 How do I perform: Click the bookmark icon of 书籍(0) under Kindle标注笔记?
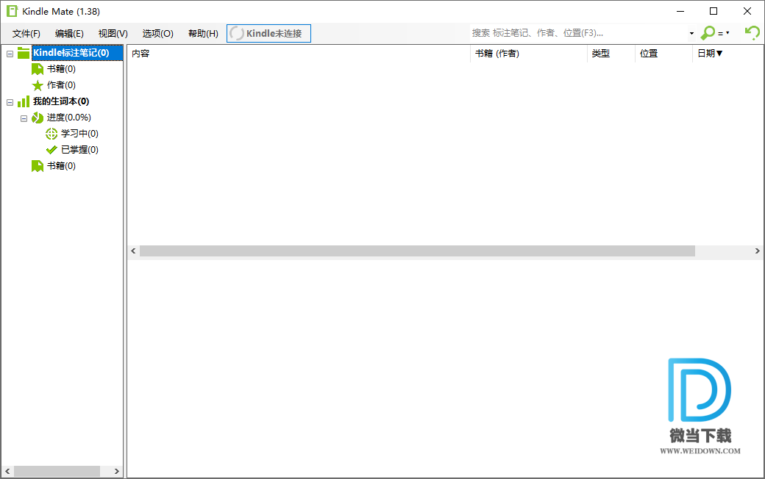tap(37, 69)
